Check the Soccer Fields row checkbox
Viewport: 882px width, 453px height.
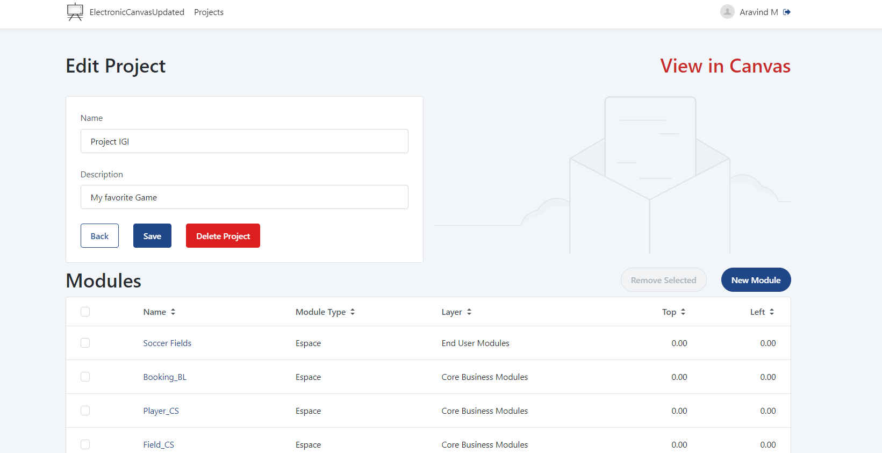[85, 343]
